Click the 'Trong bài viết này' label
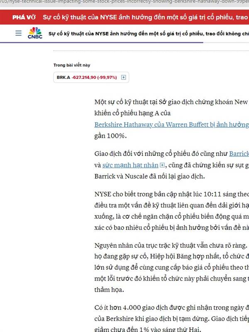Image resolution: width=249 pixels, height=332 pixels. point(72,65)
